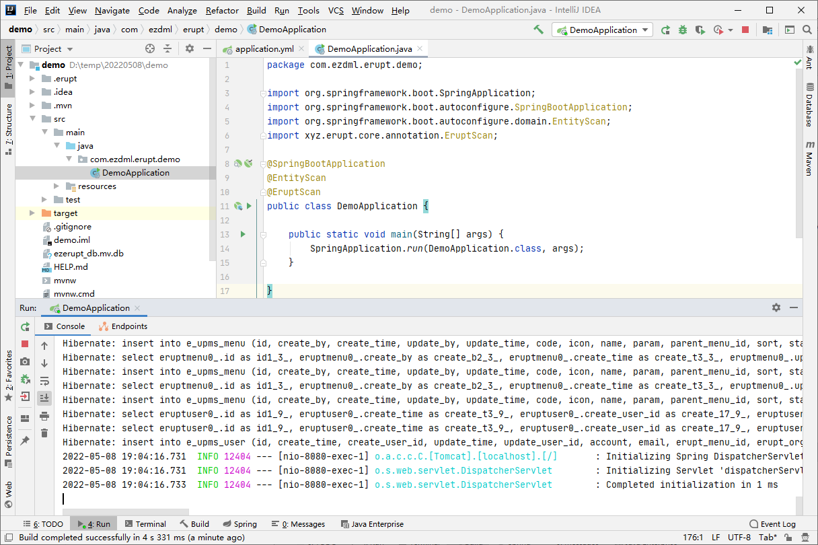Dump threads using the camera icon
This screenshot has width=818, height=545.
(x=25, y=361)
